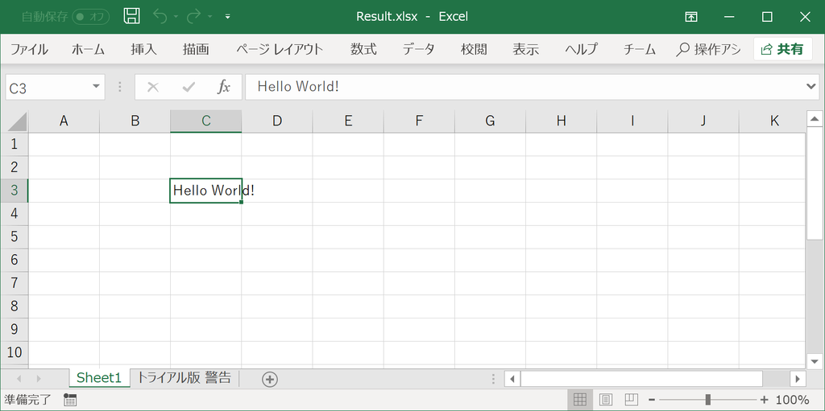Select row 7 header
This screenshot has height=411, width=825.
coord(15,283)
